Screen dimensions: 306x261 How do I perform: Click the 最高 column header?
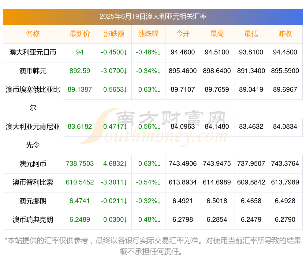point(217,34)
